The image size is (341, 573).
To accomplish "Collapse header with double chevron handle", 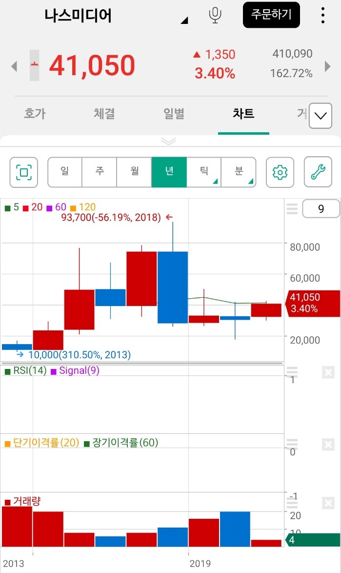I will tap(168, 141).
